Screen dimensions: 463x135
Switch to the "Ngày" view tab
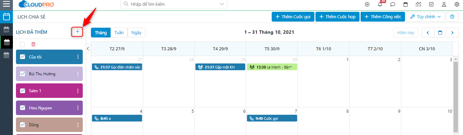click(136, 33)
